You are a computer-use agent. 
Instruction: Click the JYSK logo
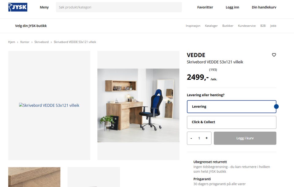[18, 7]
